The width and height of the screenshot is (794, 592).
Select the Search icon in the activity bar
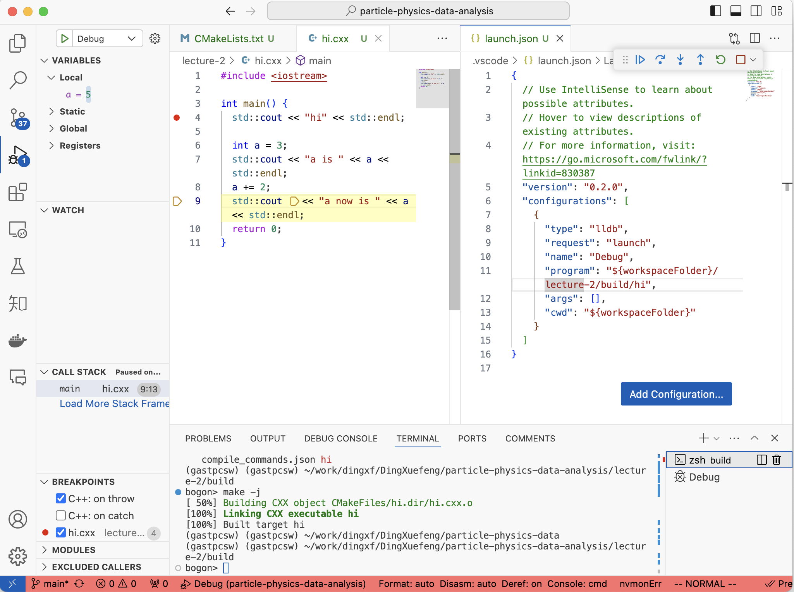click(x=18, y=79)
